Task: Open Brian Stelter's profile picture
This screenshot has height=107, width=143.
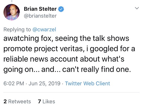Action: 12,12
